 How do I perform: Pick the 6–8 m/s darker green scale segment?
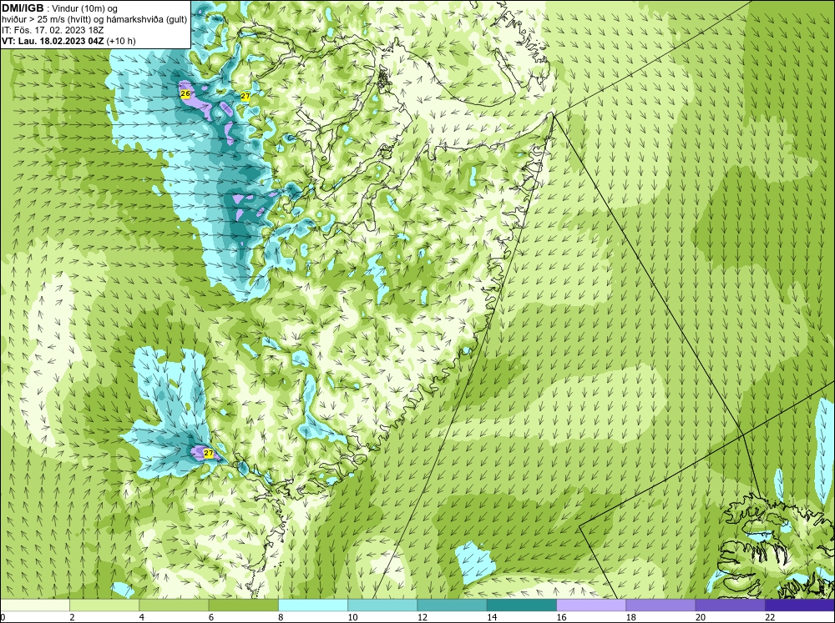point(243,605)
